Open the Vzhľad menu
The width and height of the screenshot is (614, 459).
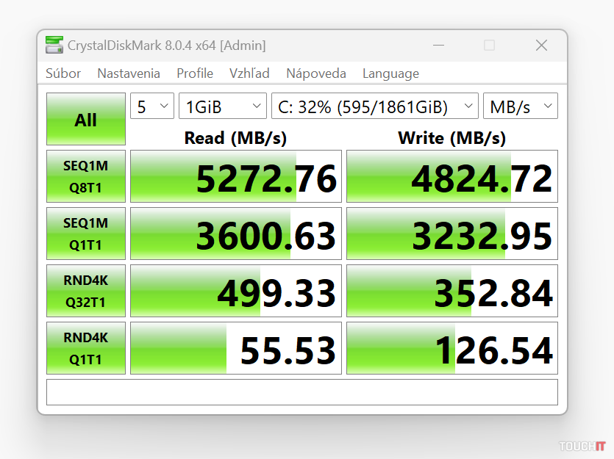click(249, 73)
